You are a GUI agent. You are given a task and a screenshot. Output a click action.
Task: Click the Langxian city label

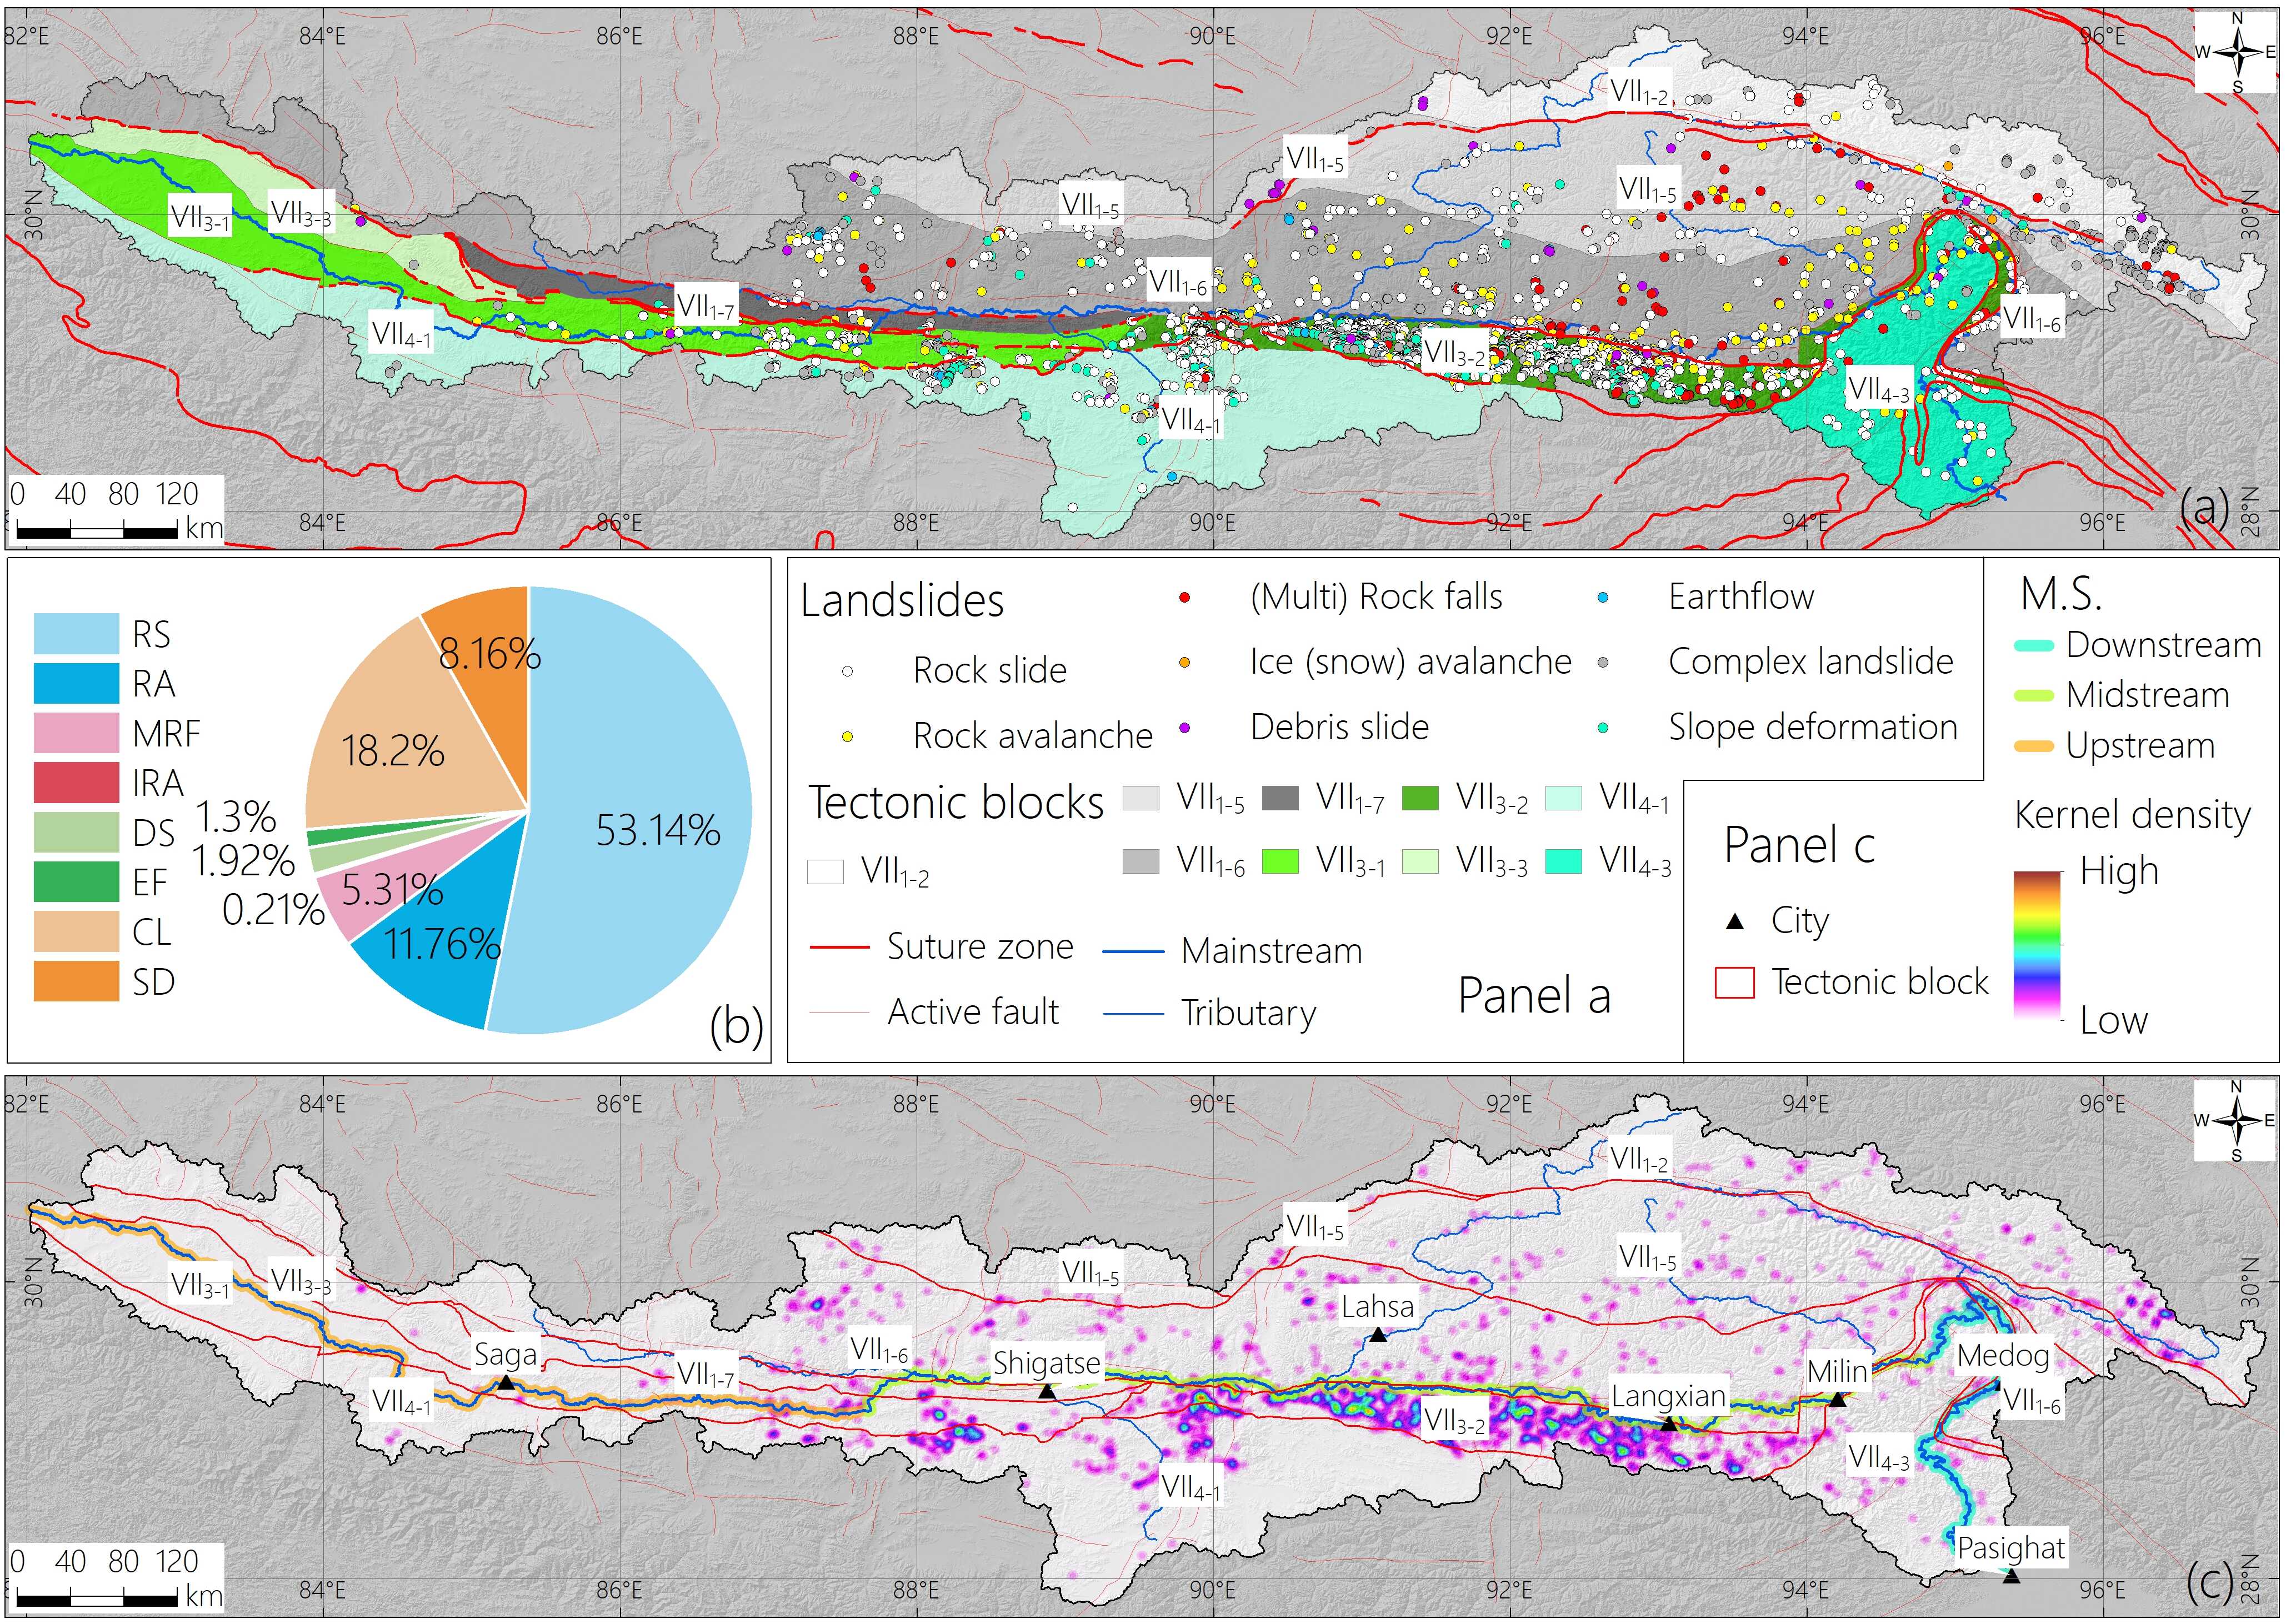1668,1396
